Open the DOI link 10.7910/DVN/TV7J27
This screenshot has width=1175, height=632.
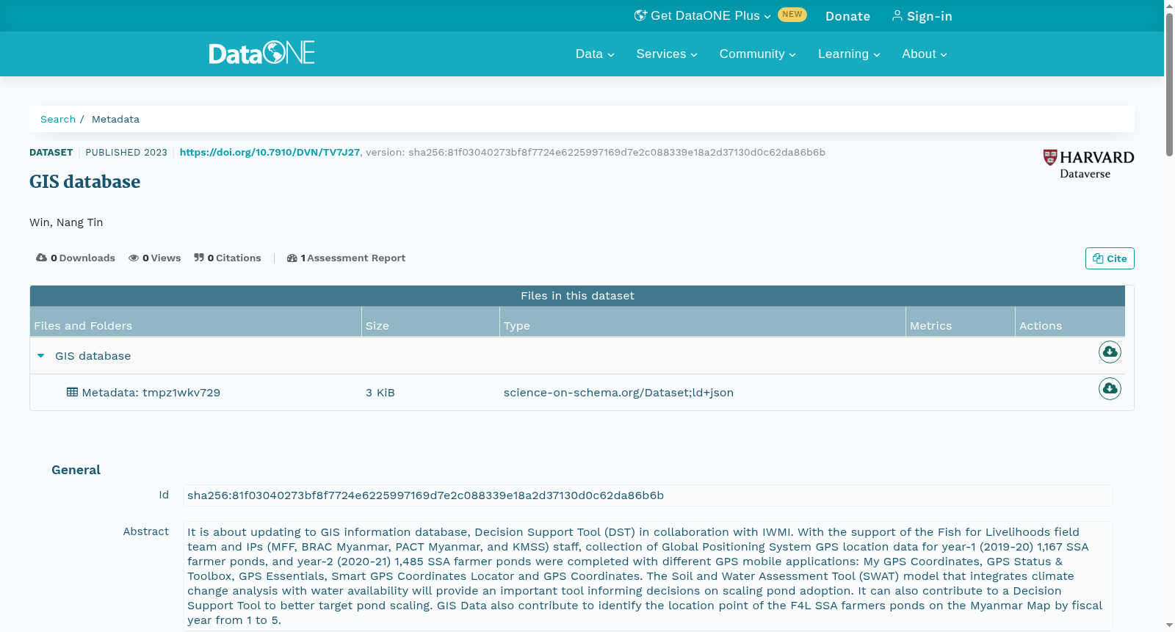coord(270,152)
